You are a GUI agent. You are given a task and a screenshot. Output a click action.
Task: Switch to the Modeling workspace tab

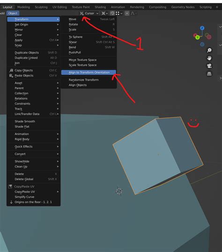tap(23, 7)
